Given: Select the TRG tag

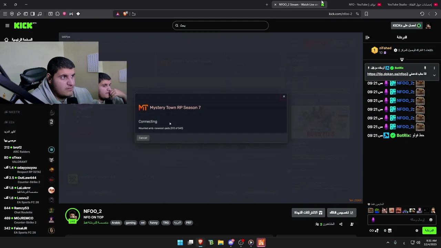Looking at the screenshot, I should 166,223.
